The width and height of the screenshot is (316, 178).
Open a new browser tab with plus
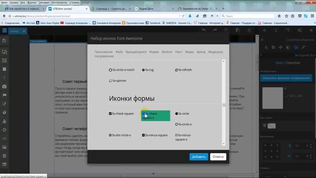pyautogui.click(x=223, y=9)
